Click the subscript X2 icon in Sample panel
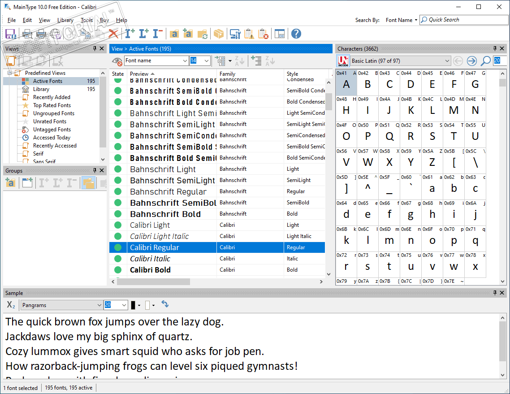 tap(11, 305)
